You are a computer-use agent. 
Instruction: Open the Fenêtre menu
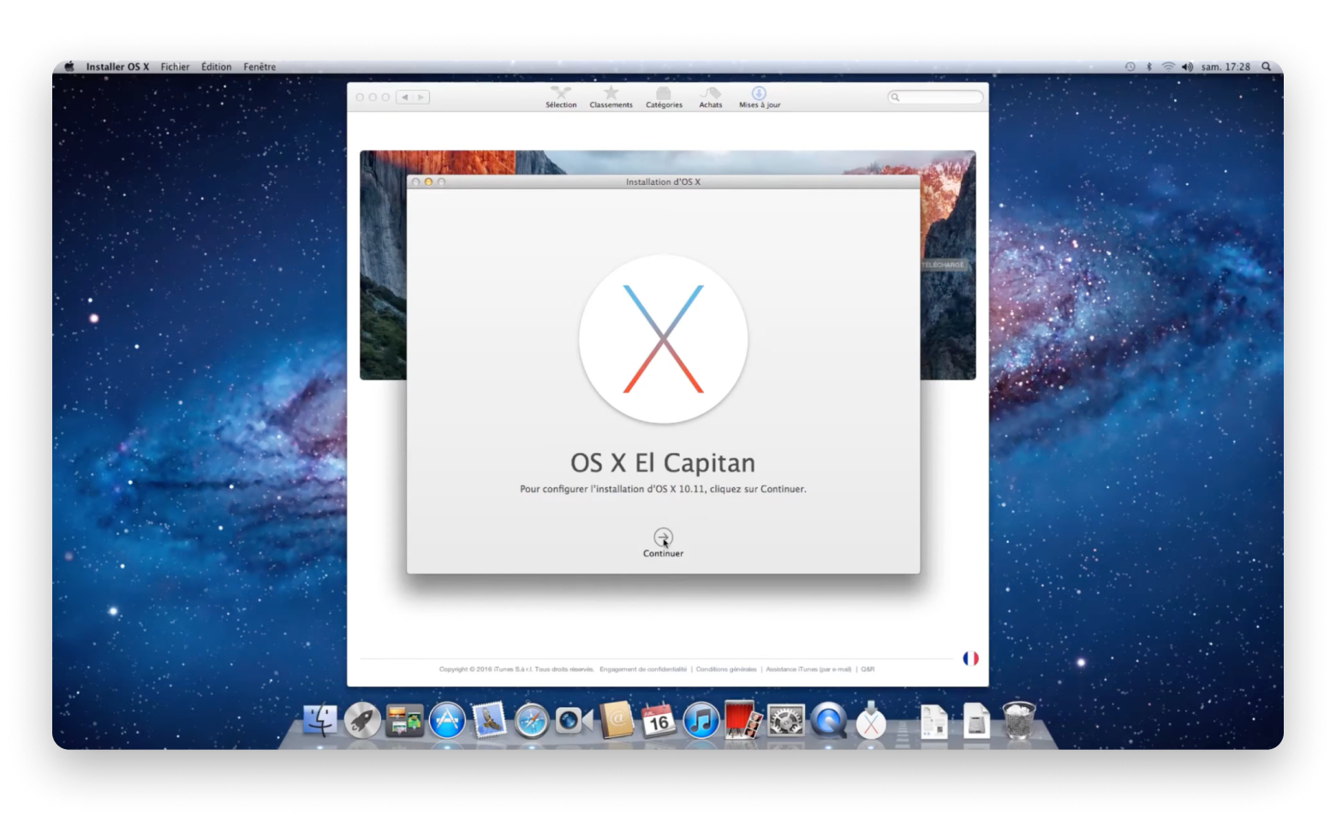(x=259, y=67)
